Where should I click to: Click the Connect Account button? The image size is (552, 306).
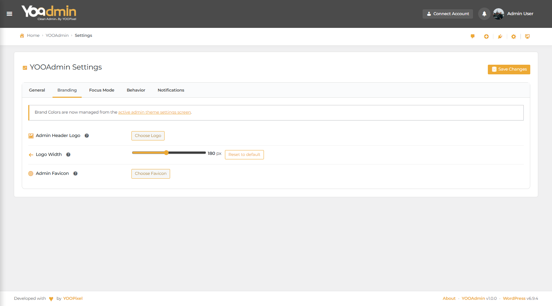(x=448, y=14)
